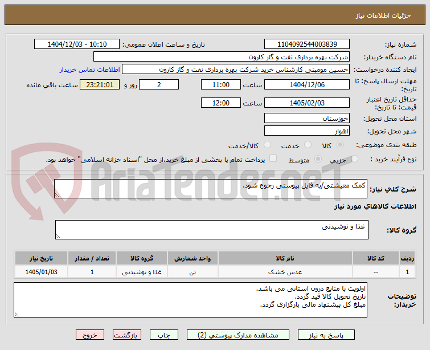430x350 pixels.
Task: Click the پاسخ به نیاز button
Action: tap(326, 335)
